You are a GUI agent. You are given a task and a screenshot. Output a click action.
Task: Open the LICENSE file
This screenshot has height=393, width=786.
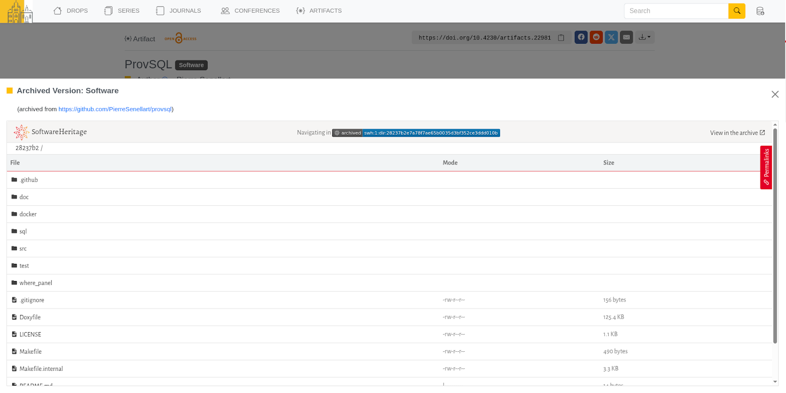(x=30, y=335)
